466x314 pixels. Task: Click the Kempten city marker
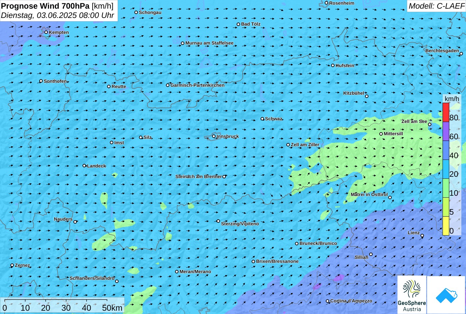pos(46,32)
